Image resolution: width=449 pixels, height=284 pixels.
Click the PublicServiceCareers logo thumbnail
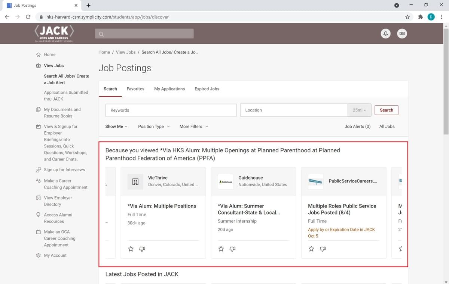[x=316, y=182]
